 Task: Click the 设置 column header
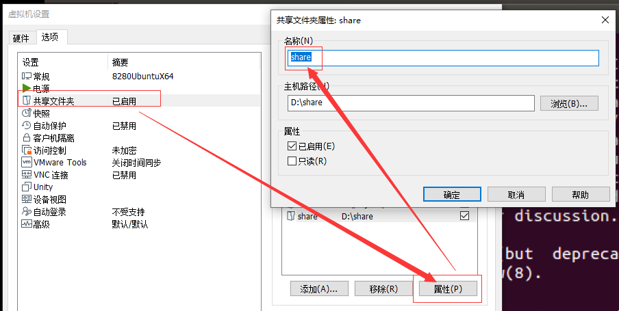(x=30, y=62)
